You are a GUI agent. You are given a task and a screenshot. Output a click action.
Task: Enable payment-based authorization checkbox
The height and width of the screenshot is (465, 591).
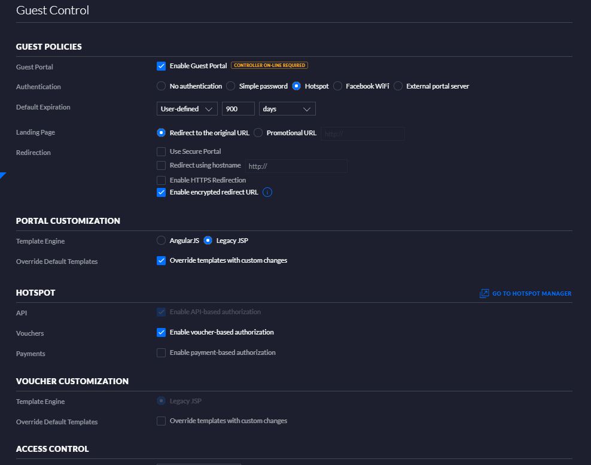(161, 352)
